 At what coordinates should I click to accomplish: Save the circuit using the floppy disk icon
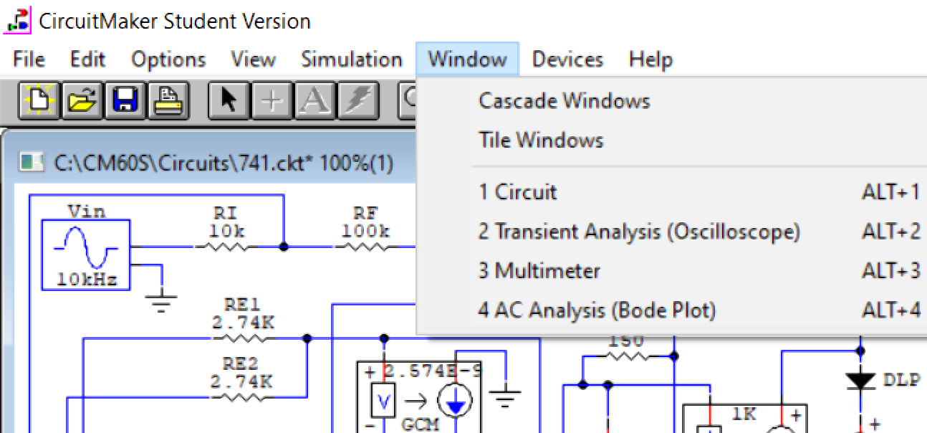(126, 101)
